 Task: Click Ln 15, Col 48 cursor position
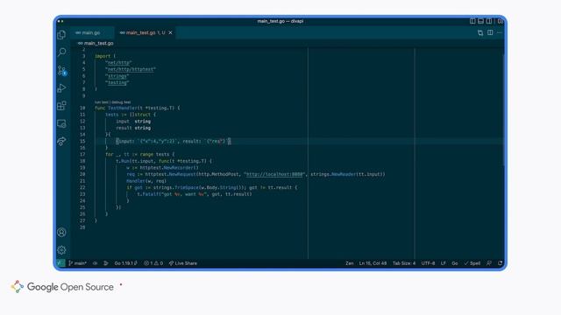pos(373,263)
